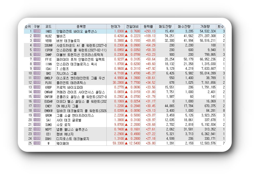
Task: Click the 100% badge in the PLRX row
Action: point(37,83)
